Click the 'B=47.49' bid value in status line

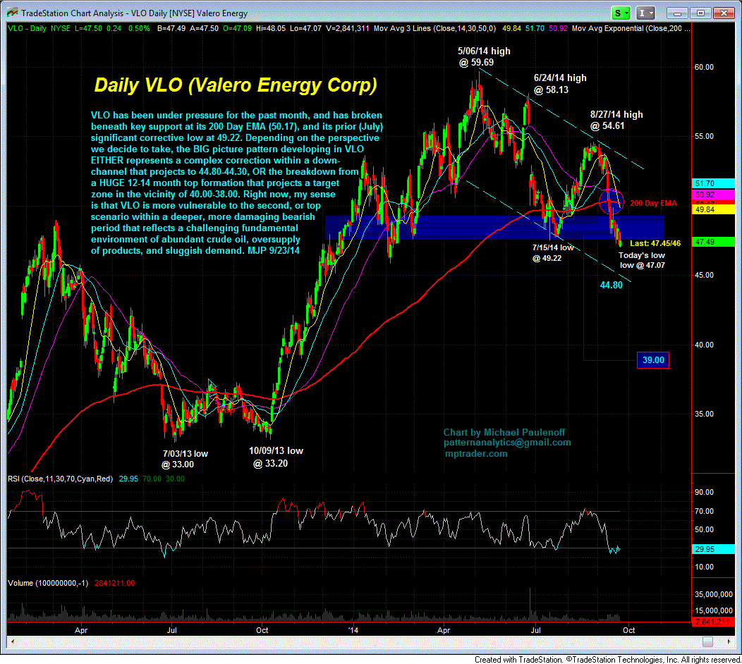(x=171, y=28)
